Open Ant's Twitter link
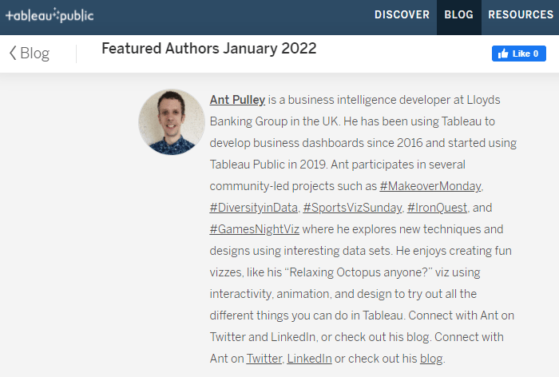 [264, 359]
